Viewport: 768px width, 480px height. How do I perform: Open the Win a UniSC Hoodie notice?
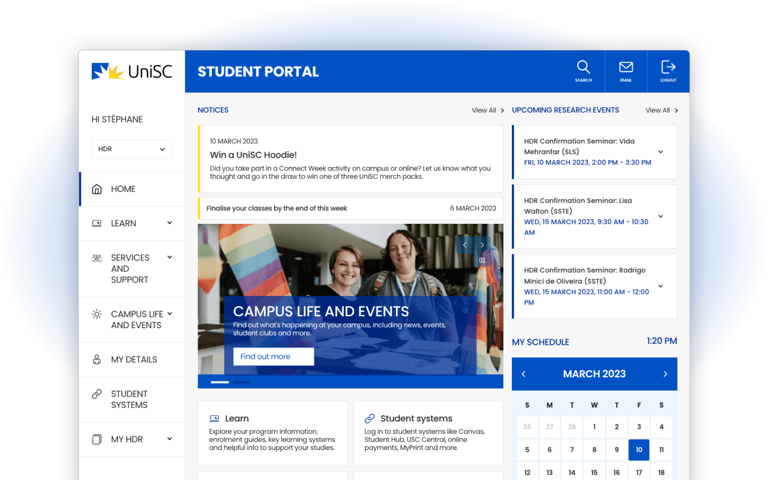pyautogui.click(x=350, y=159)
